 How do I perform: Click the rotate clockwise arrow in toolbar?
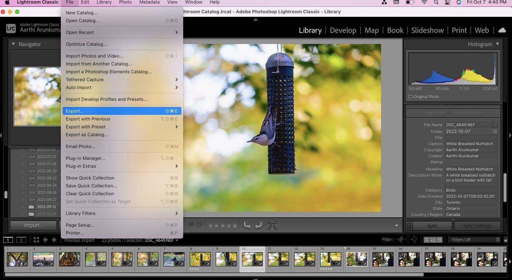click(258, 225)
